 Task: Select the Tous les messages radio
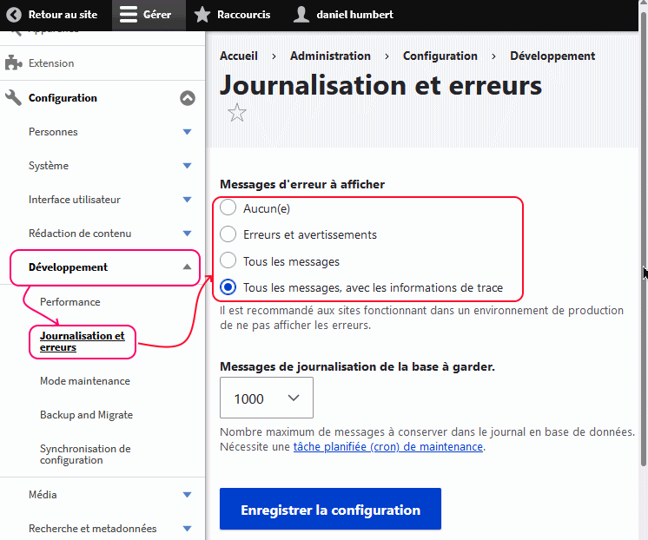(228, 260)
